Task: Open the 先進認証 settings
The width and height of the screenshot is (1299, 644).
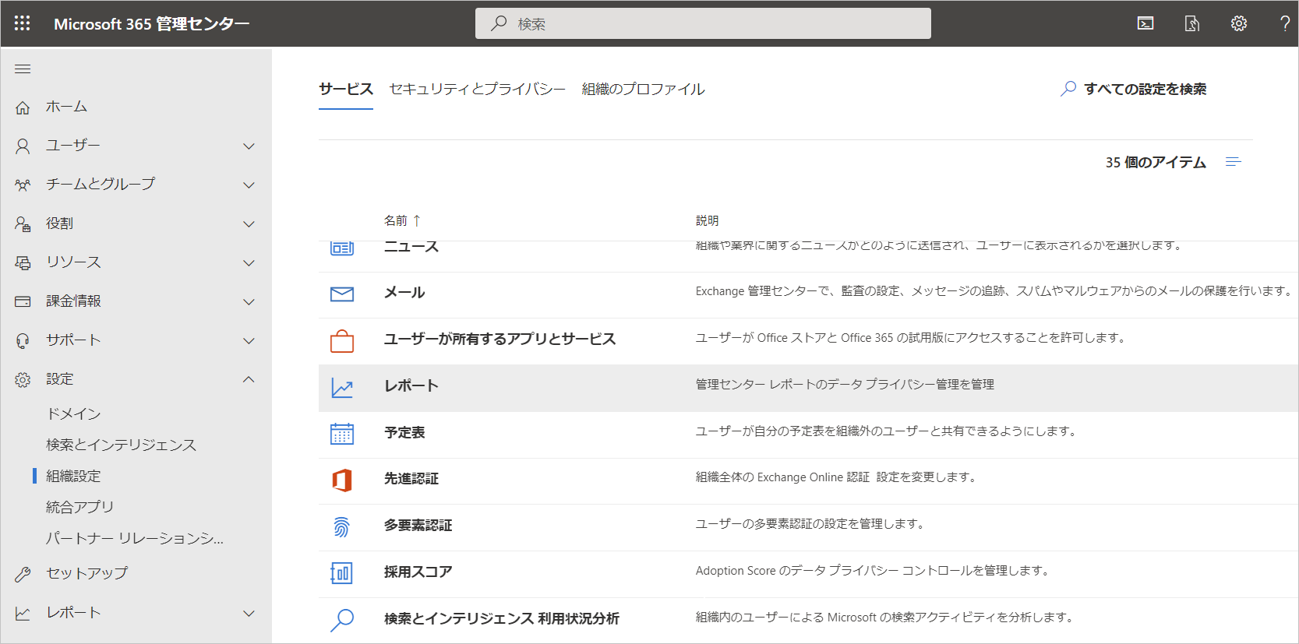Action: [411, 479]
